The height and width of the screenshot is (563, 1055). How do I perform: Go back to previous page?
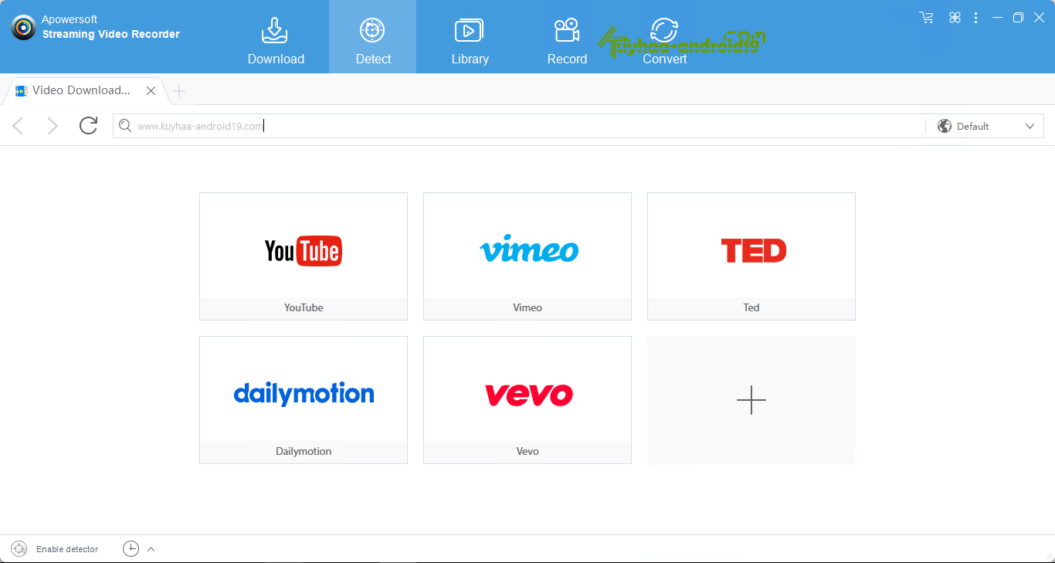(x=19, y=126)
